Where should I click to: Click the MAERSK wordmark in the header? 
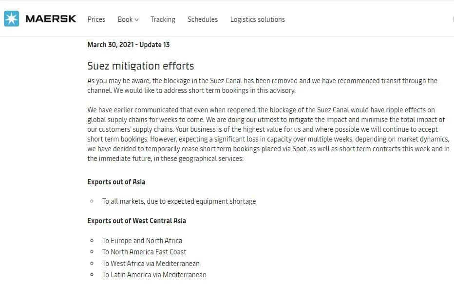pyautogui.click(x=51, y=19)
